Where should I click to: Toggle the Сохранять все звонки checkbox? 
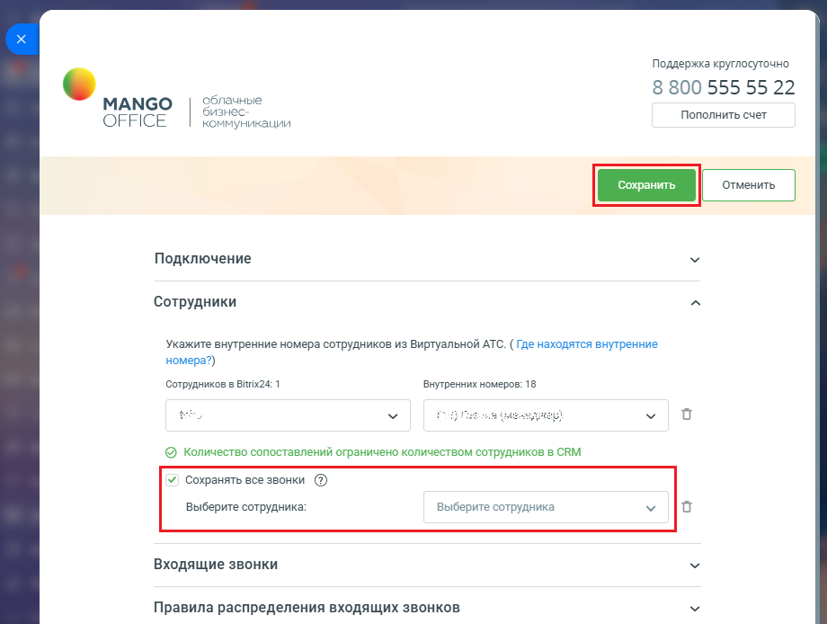173,480
